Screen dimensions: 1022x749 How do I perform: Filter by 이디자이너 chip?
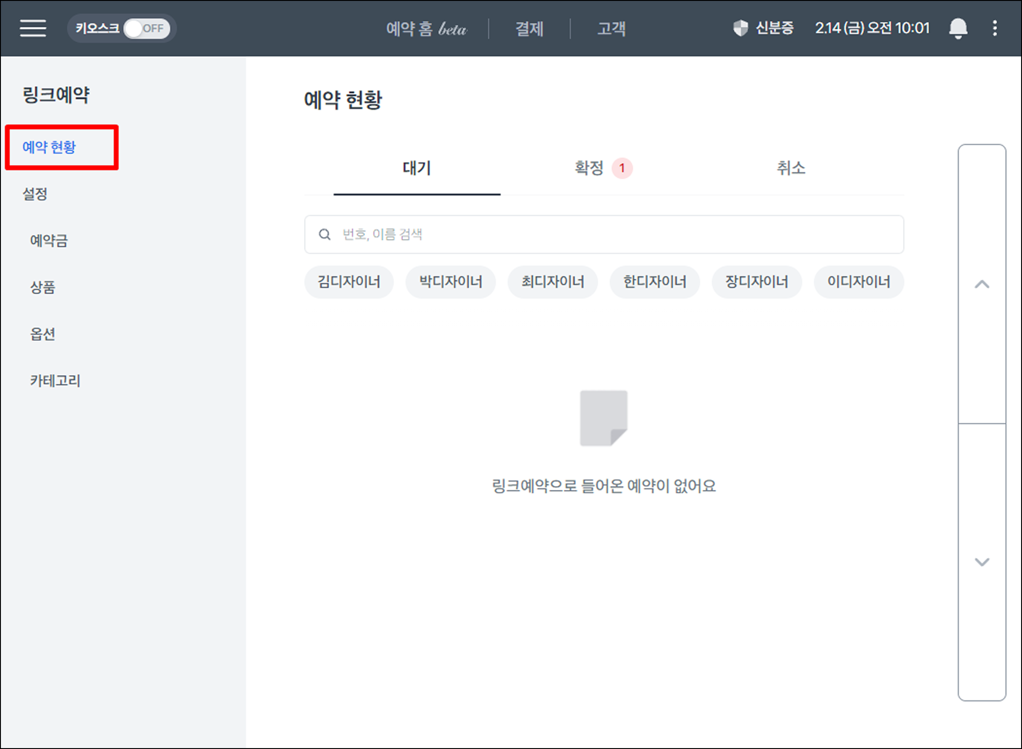pyautogui.click(x=858, y=282)
